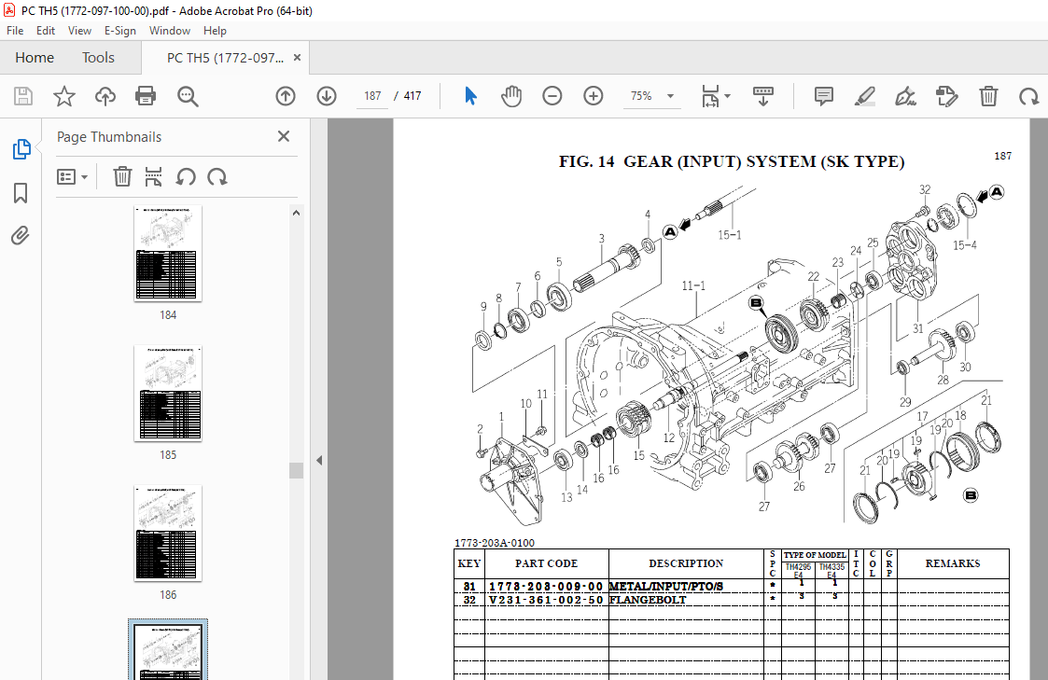Share the file via cloud upload

(x=105, y=95)
